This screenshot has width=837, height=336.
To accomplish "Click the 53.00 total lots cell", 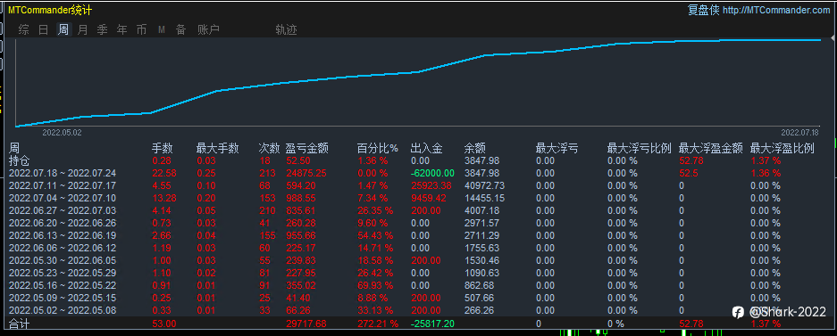I will tap(164, 324).
